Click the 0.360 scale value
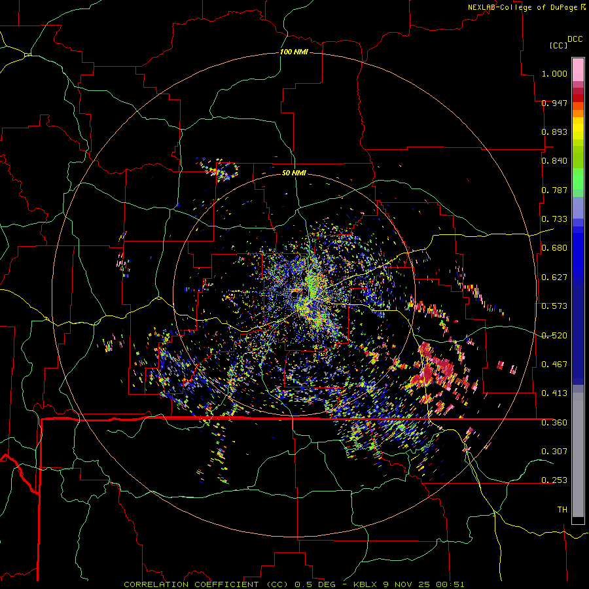Image resolution: width=589 pixels, height=589 pixels. click(554, 423)
